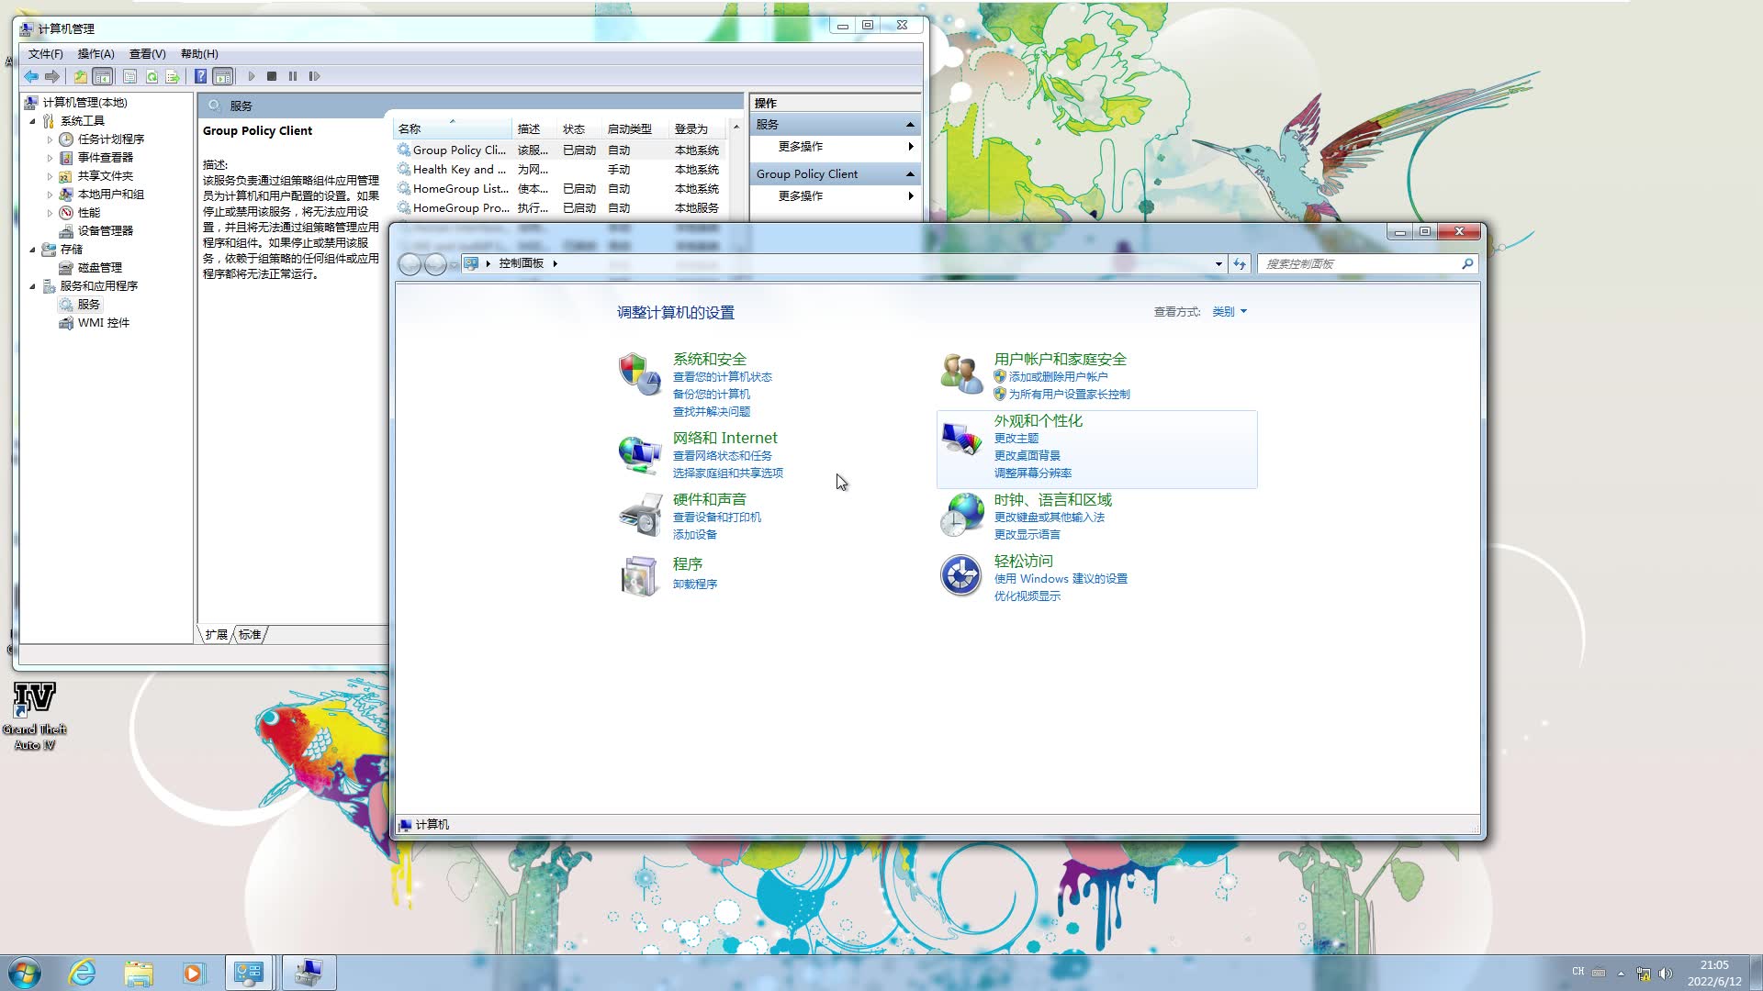Click the Up One Level folder icon
Screen dimensions: 1763x991
coord(80,76)
